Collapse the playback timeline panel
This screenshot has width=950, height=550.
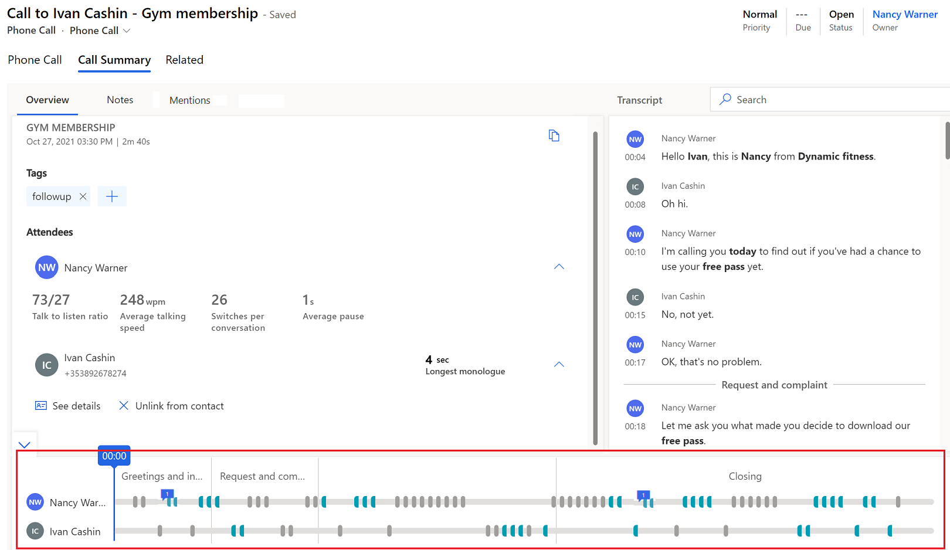[x=25, y=444]
